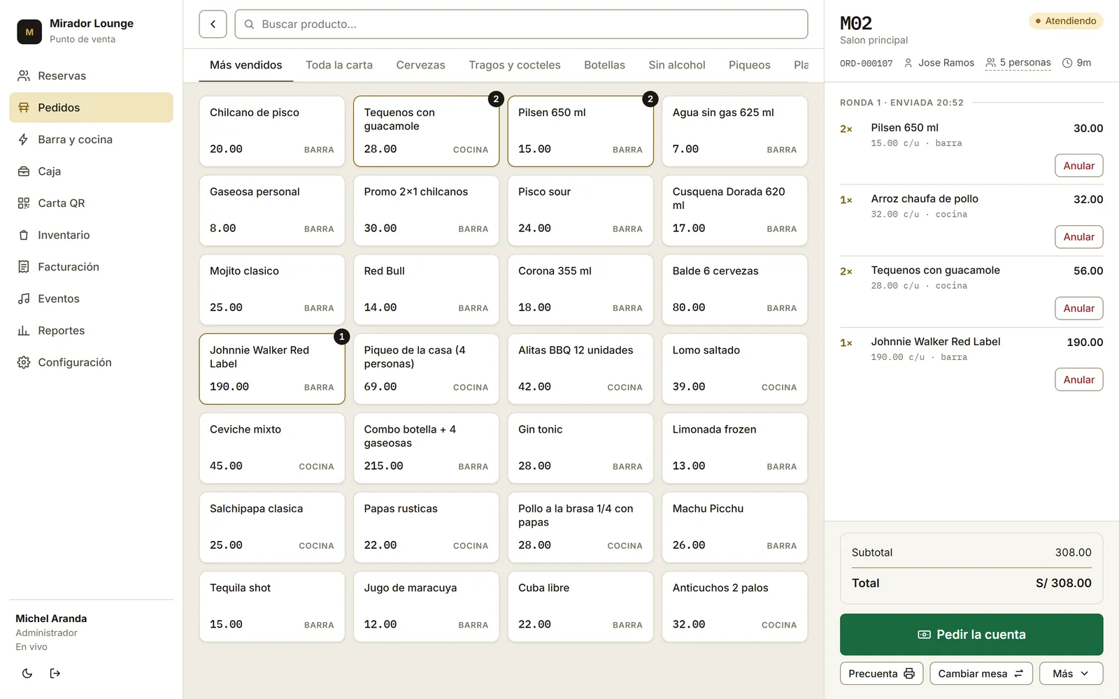1119x699 pixels.
Task: Open Barra y cocina section
Action: coord(91,139)
